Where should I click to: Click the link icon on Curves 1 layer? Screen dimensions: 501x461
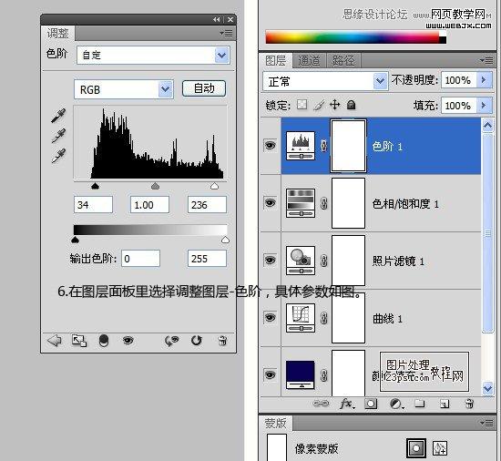point(323,318)
